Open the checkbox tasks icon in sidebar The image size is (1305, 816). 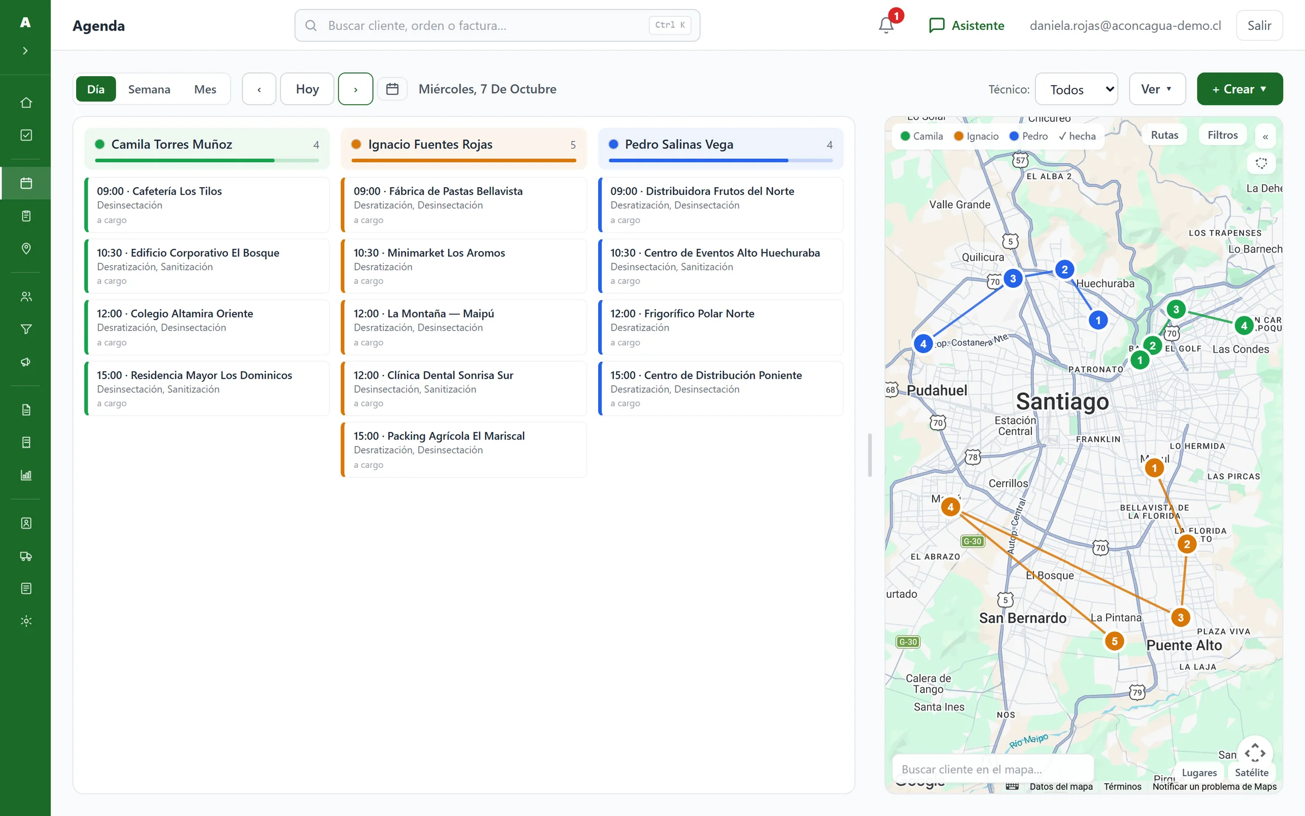[x=26, y=135]
